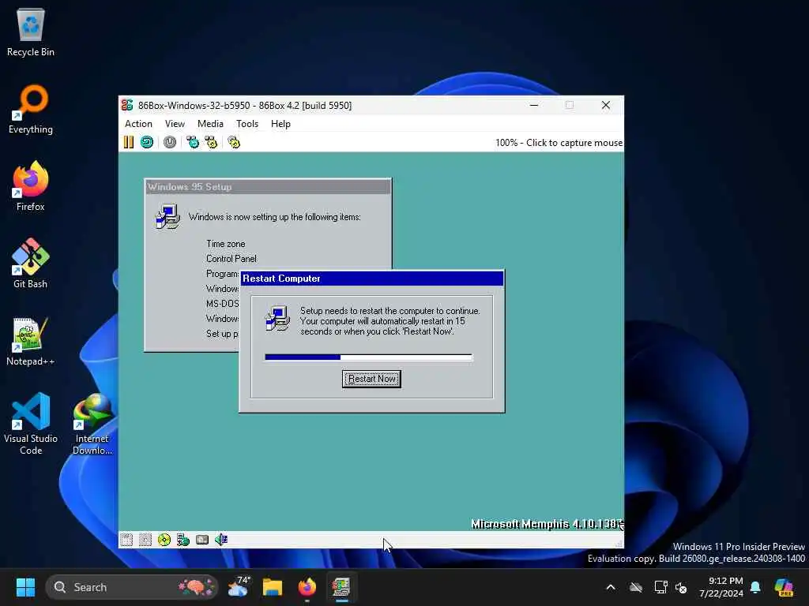Click the 'Control Panel' setup item
This screenshot has width=809, height=606.
tap(231, 259)
